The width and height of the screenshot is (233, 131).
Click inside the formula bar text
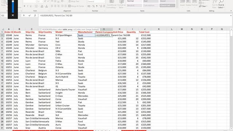56,15
